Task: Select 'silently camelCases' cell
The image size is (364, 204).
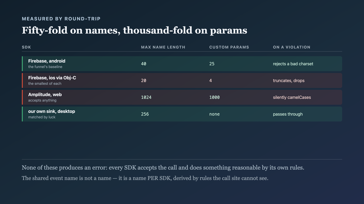Action: pyautogui.click(x=292, y=97)
